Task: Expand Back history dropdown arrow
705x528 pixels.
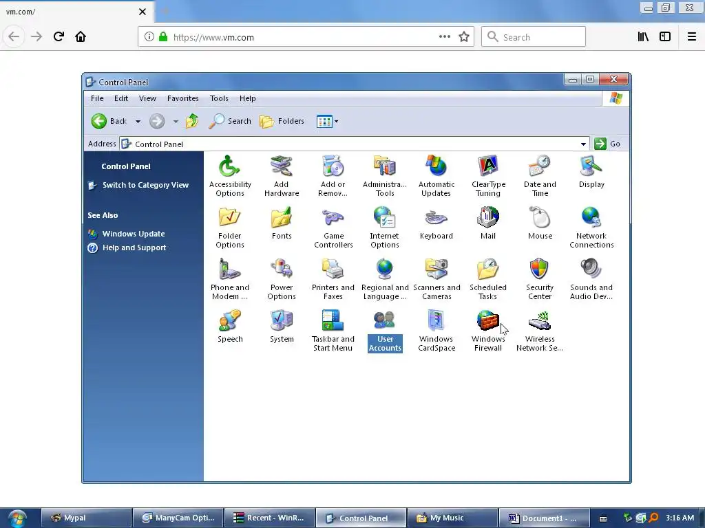Action: [138, 121]
